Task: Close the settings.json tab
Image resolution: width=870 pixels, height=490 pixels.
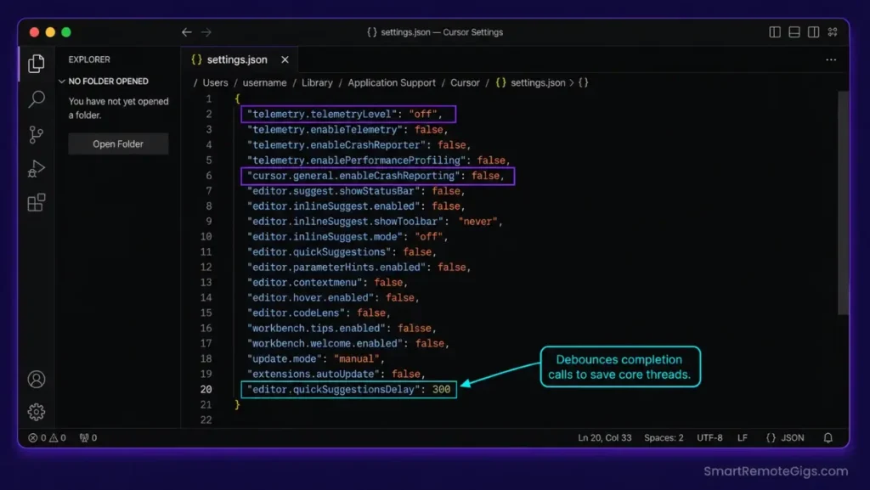Action: pos(285,59)
